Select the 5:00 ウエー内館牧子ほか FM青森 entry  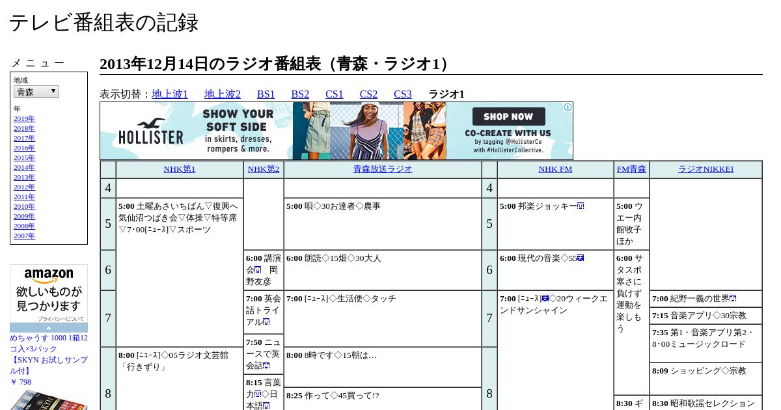631,224
